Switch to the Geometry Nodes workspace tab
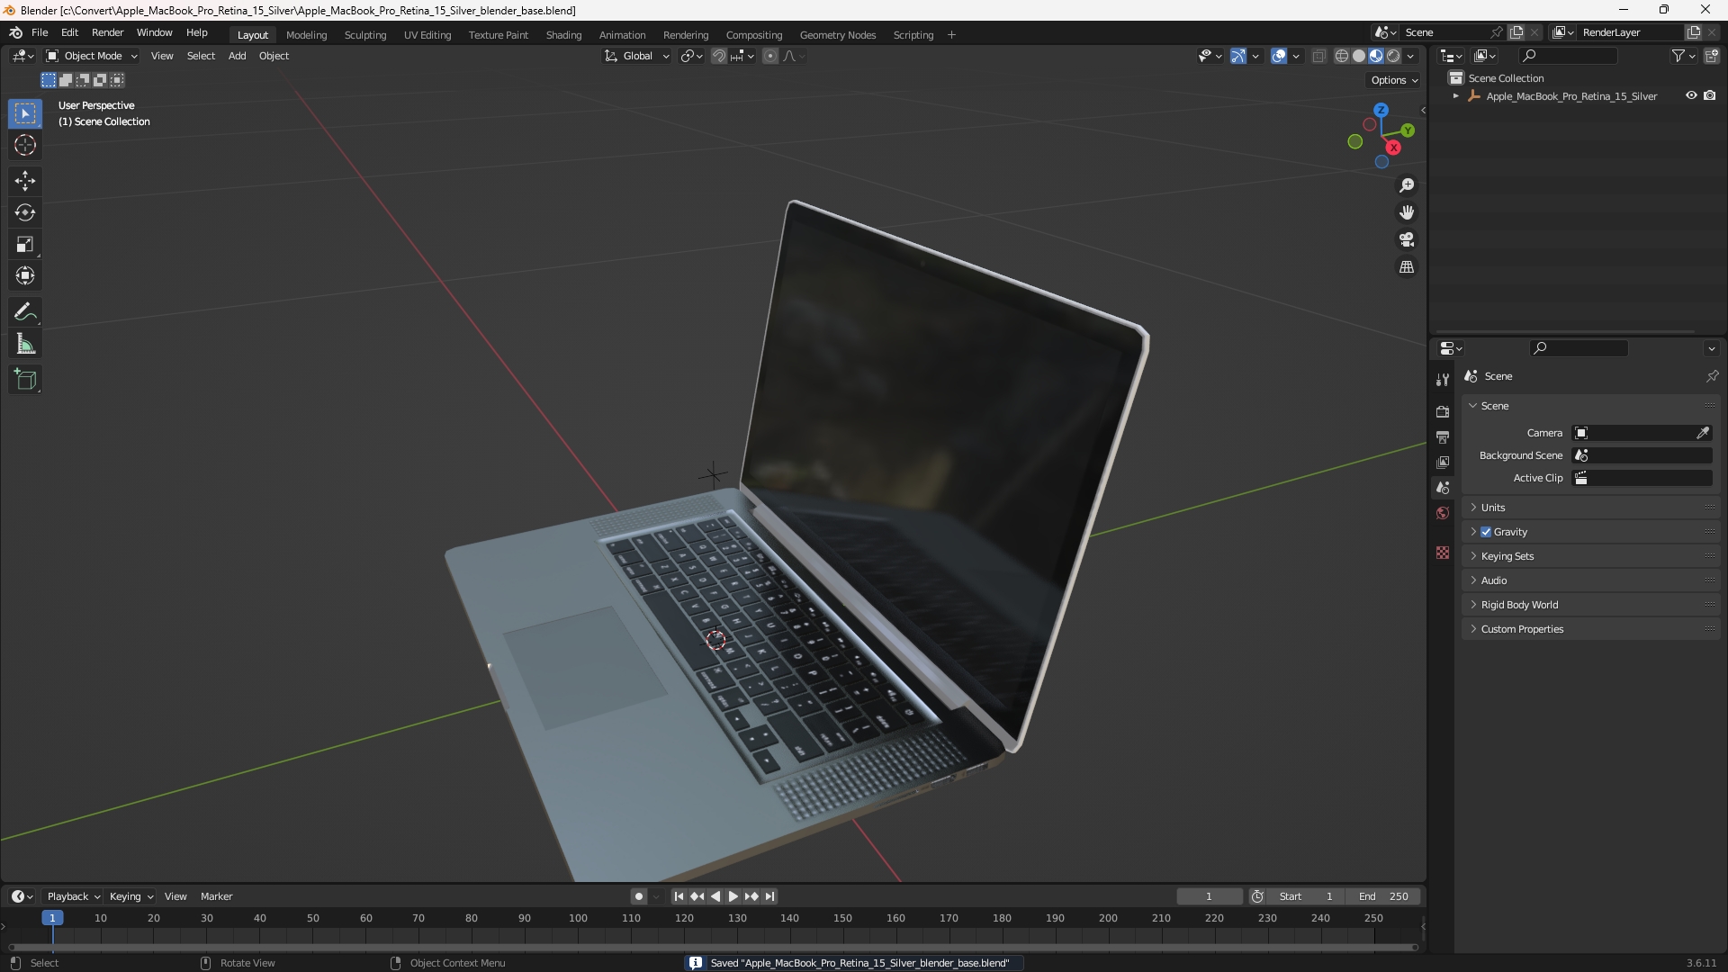This screenshot has width=1728, height=972. (x=837, y=35)
